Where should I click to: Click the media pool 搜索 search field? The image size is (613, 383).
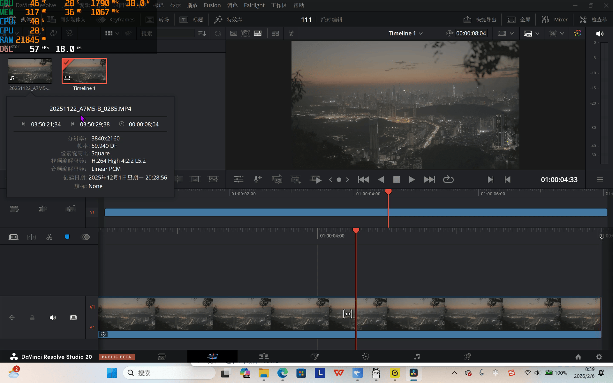[x=167, y=33]
